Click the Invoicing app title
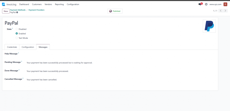The height and width of the screenshot is (111, 230). click(x=11, y=4)
